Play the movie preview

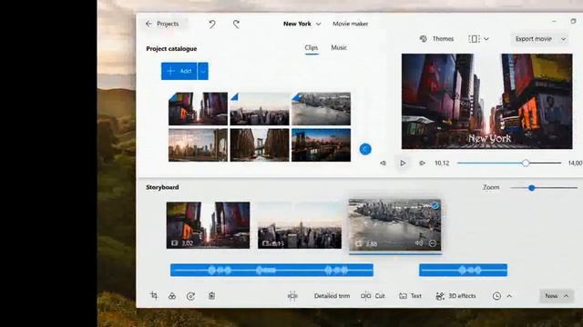coord(403,163)
